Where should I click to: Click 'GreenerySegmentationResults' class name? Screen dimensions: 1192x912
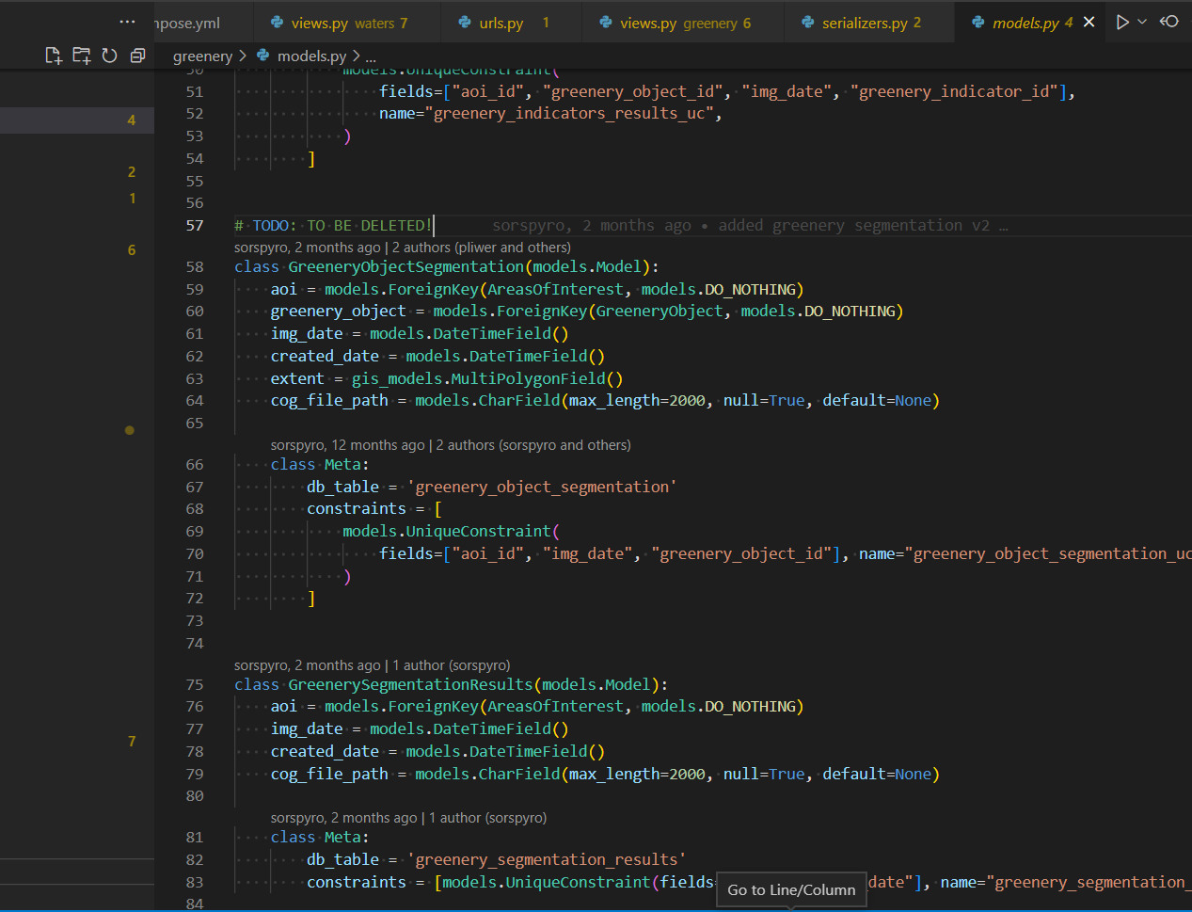[410, 684]
